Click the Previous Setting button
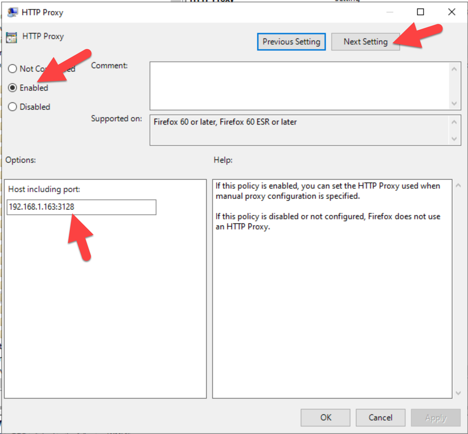468x434 pixels. (x=291, y=42)
